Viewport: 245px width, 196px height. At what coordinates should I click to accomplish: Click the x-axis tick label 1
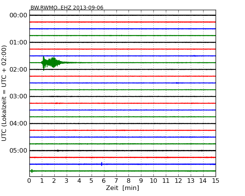(42, 181)
